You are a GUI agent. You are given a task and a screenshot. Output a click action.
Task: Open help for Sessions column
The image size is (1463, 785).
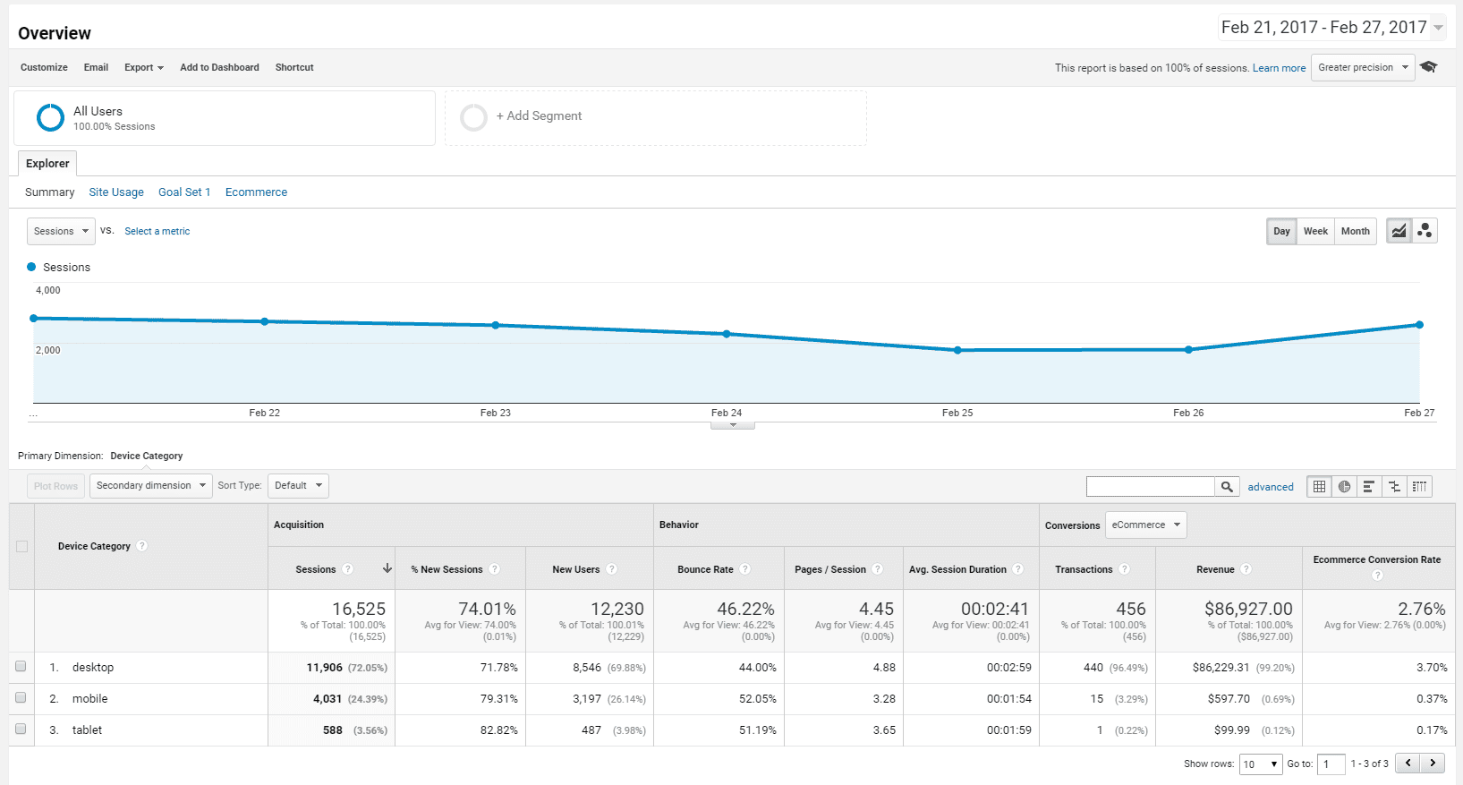348,569
